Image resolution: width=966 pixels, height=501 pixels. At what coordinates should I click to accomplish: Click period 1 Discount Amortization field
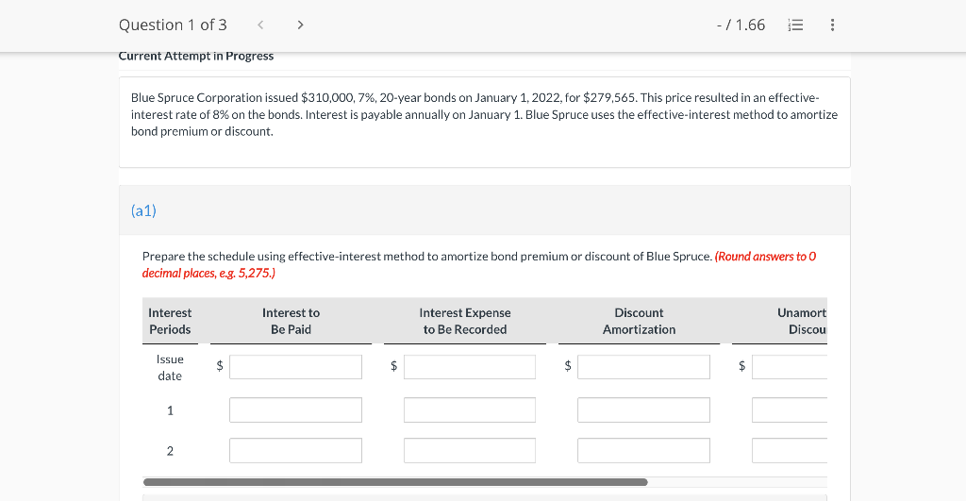click(643, 409)
